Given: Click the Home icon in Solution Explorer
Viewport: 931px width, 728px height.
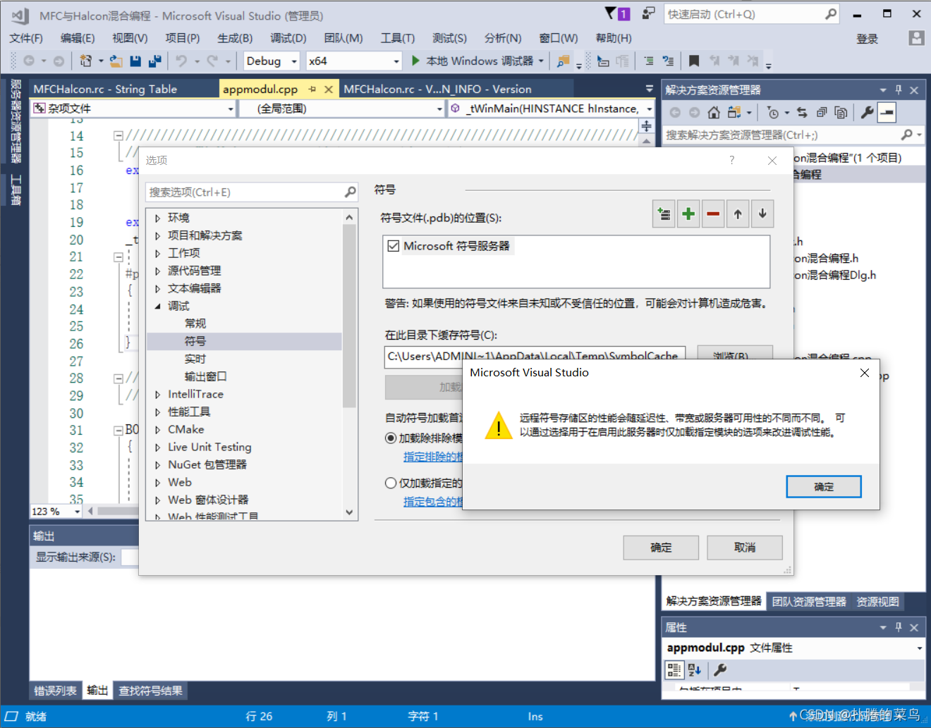Looking at the screenshot, I should coord(714,112).
